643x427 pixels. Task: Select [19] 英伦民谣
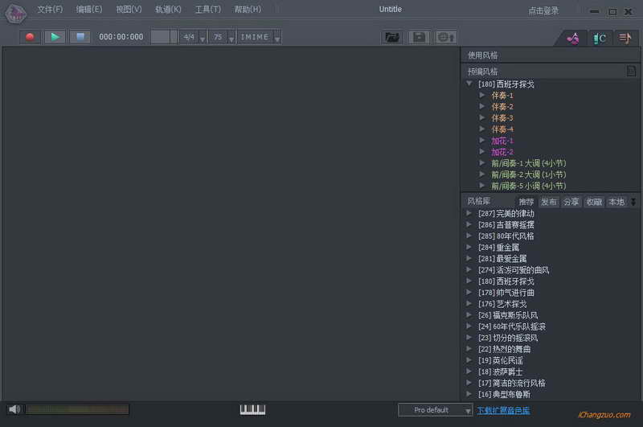(500, 360)
